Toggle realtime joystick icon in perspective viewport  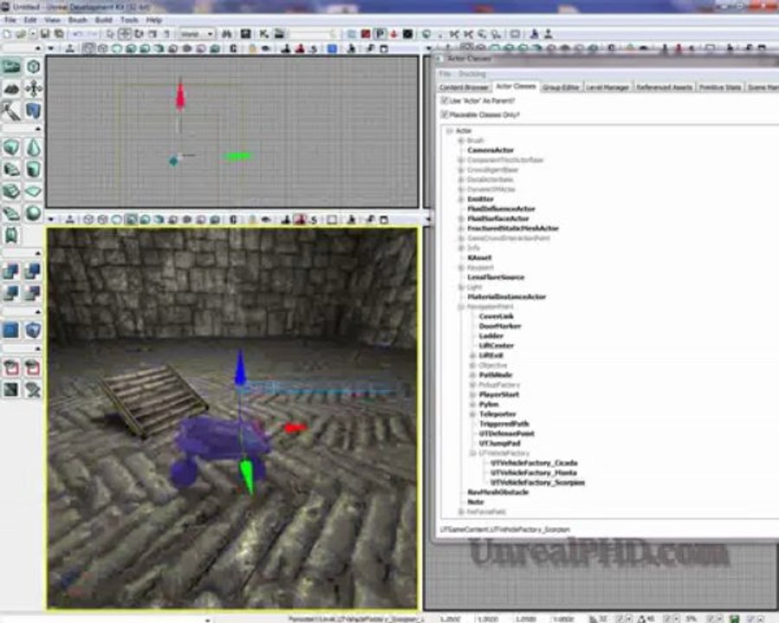(x=70, y=220)
